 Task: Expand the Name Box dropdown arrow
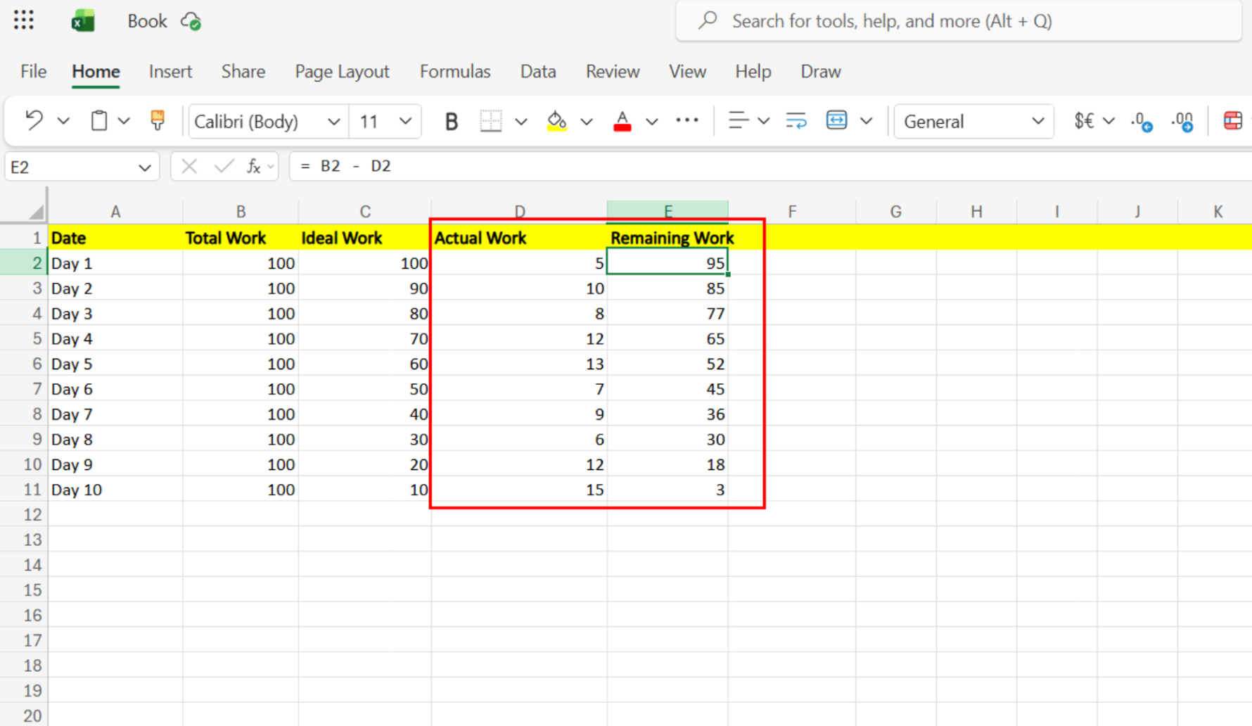tap(144, 167)
